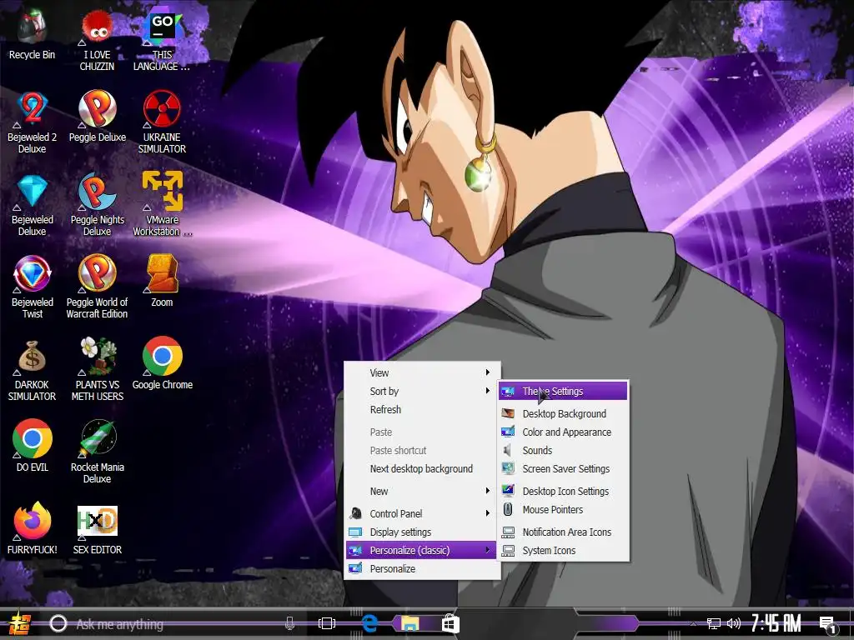Open Color and Appearance
This screenshot has width=854, height=640.
[563, 432]
